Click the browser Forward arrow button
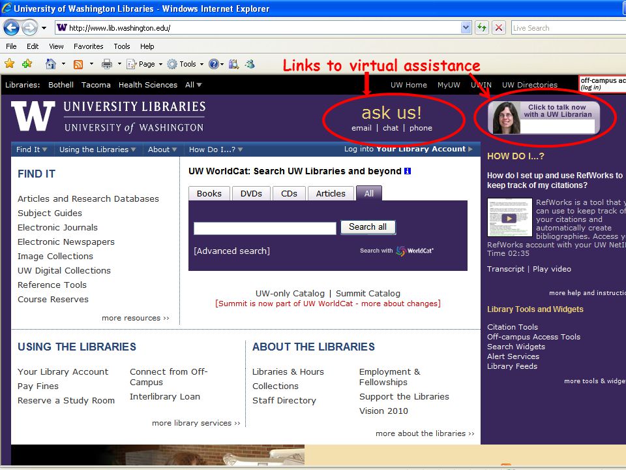 coord(29,27)
